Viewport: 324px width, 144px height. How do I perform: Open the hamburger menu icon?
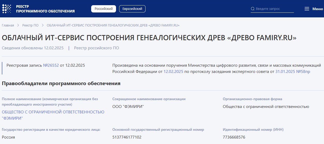point(307,9)
